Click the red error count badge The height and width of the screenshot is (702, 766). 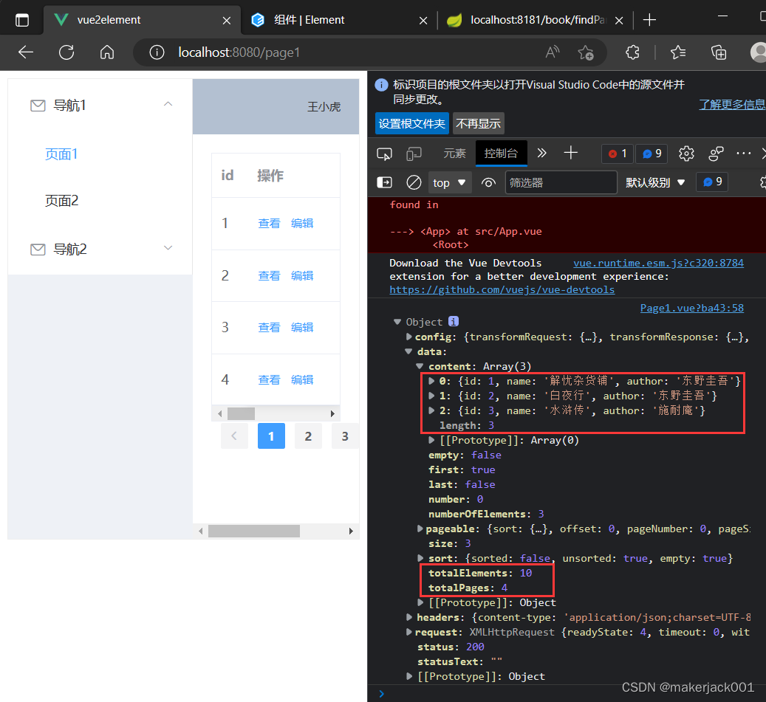coord(617,154)
